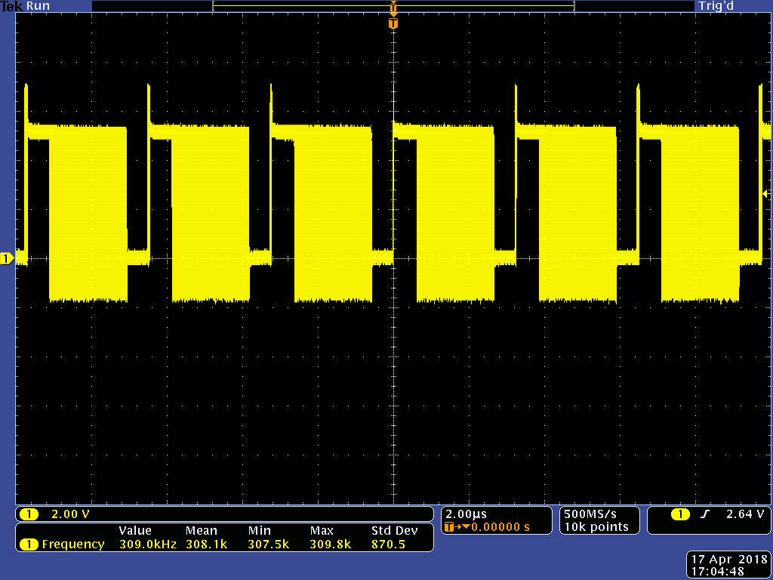The image size is (773, 580).
Task: Click the 309.0kHz frequency value
Action: 148,545
